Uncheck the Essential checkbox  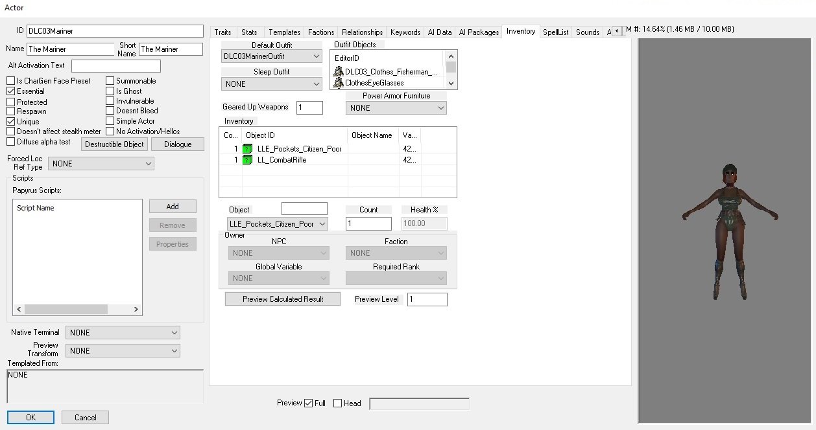click(11, 91)
